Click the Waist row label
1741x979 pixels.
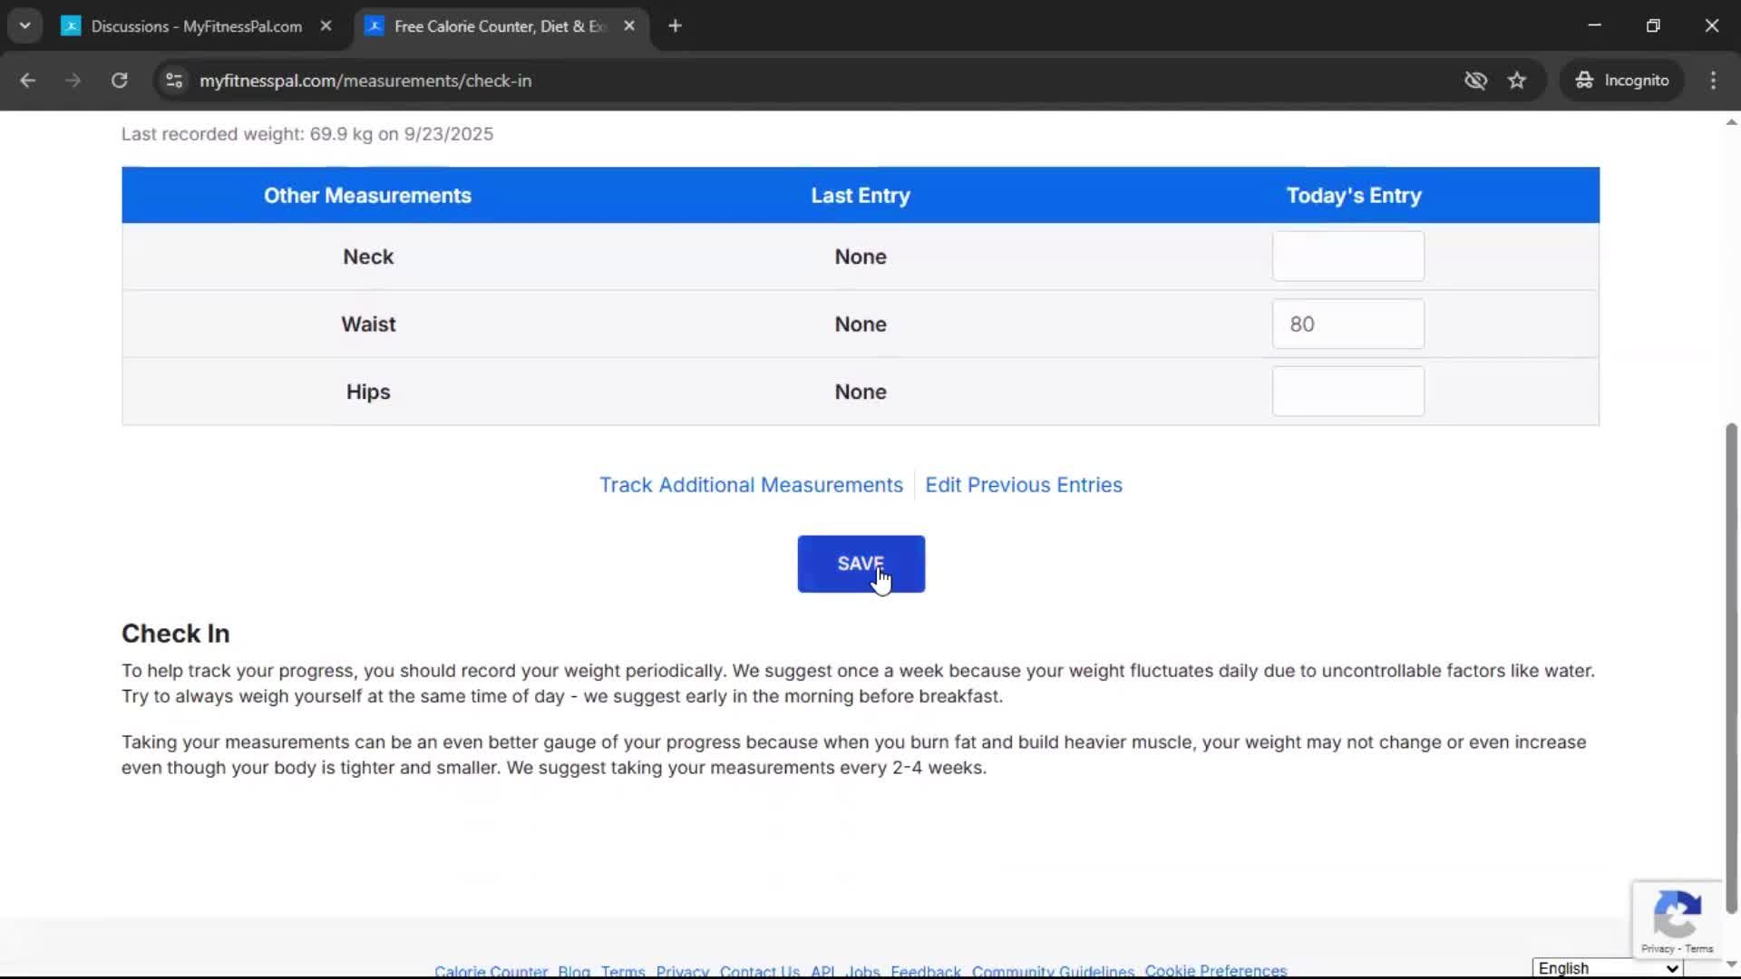point(368,325)
